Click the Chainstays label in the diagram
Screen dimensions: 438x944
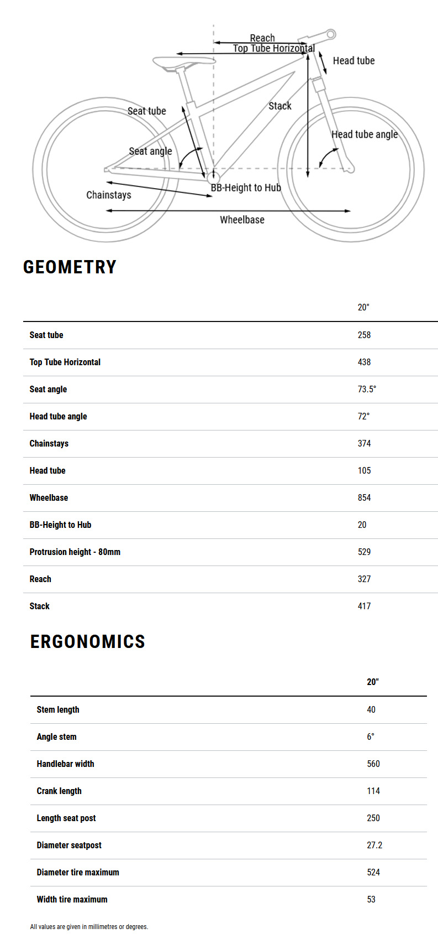point(109,195)
